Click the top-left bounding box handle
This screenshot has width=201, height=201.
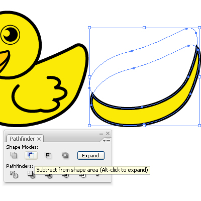click(89, 28)
